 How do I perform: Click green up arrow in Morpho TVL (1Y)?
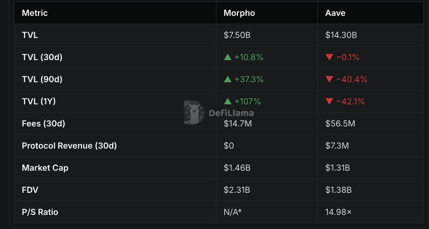pos(228,102)
